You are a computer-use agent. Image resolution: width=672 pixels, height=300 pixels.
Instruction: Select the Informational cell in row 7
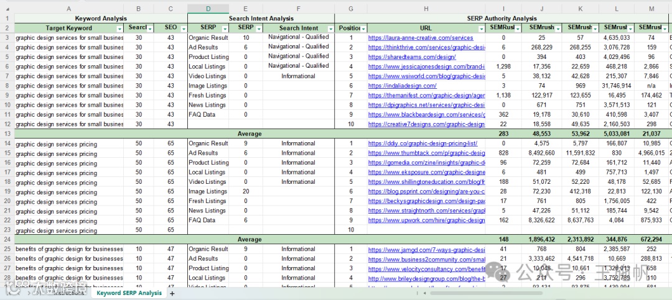[x=298, y=76]
